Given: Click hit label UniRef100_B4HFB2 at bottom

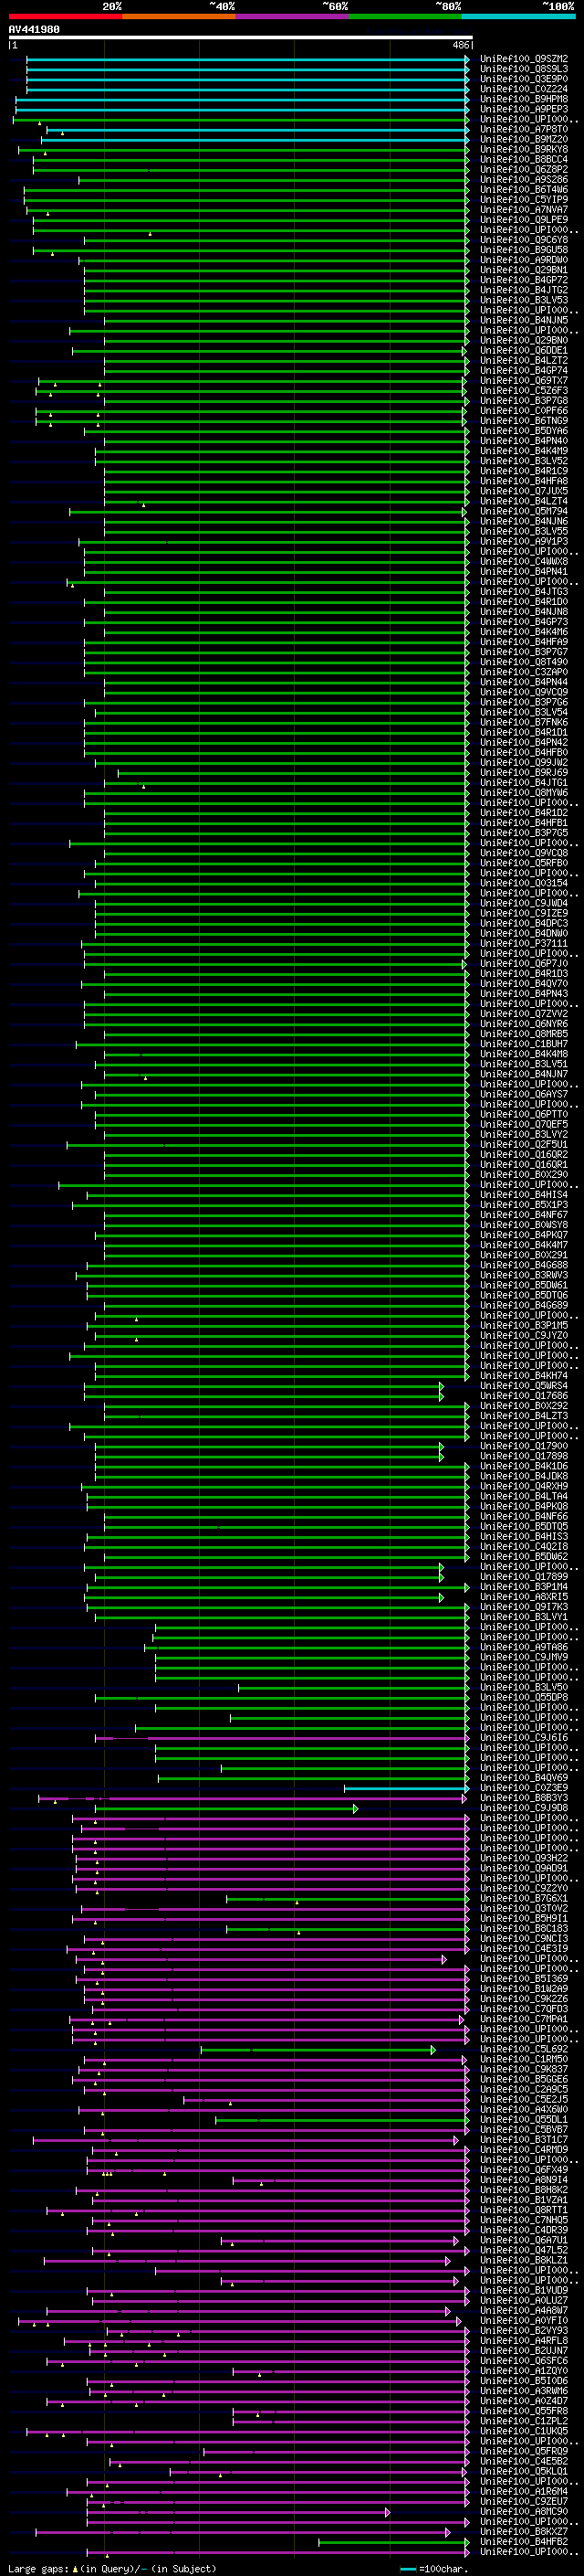Looking at the screenshot, I should [523, 2541].
